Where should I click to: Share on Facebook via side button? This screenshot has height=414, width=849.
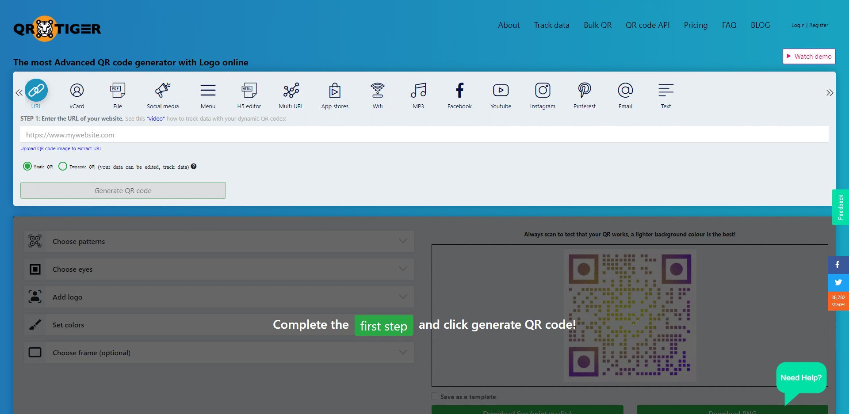[838, 265]
